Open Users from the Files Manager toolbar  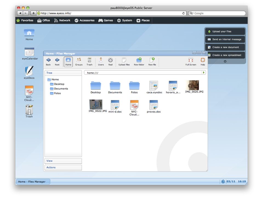pos(101,62)
